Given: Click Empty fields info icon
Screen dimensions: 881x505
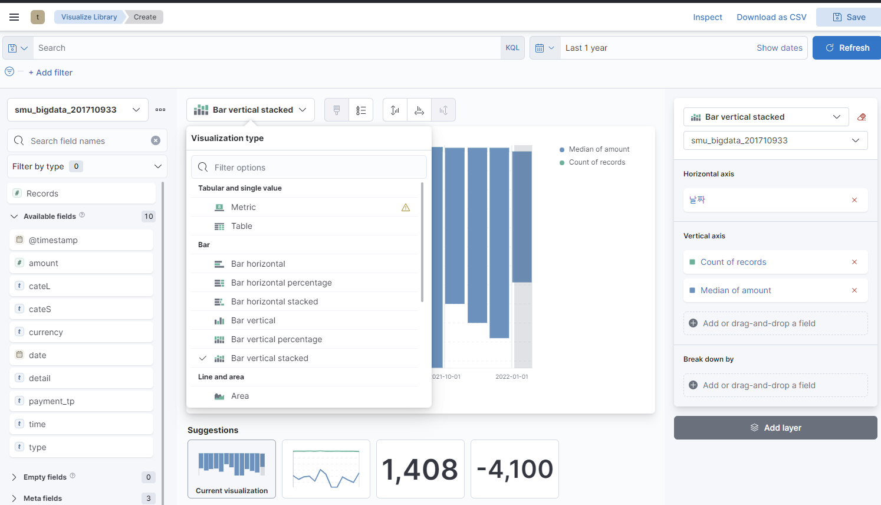Looking at the screenshot, I should click(x=73, y=476).
